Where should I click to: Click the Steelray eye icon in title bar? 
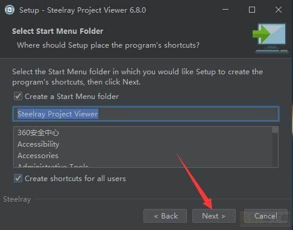coord(10,10)
